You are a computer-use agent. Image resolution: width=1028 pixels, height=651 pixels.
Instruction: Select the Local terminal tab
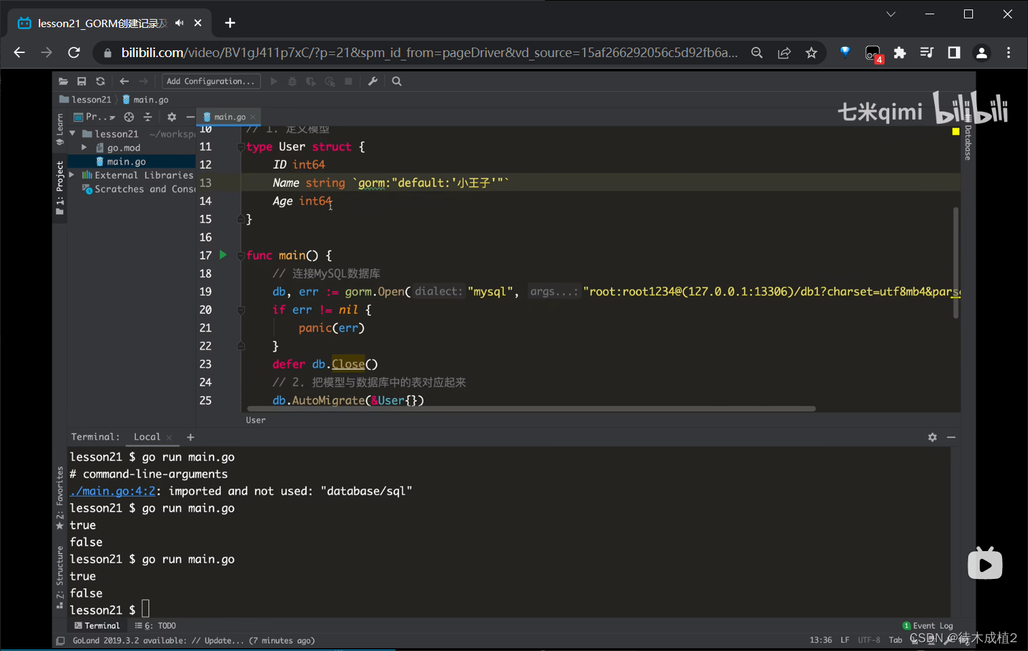pos(147,437)
